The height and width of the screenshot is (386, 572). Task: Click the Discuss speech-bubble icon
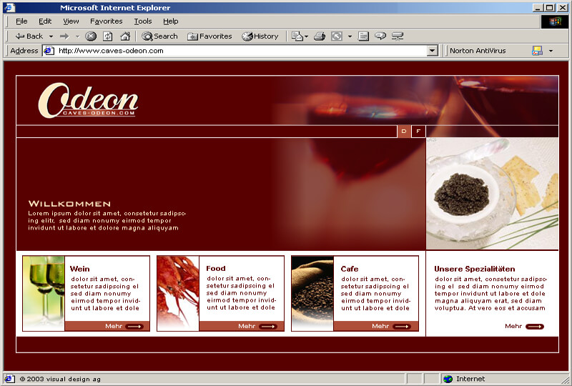pyautogui.click(x=380, y=36)
